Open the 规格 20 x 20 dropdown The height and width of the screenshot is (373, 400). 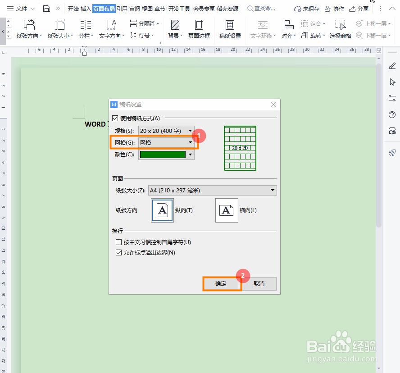click(166, 131)
